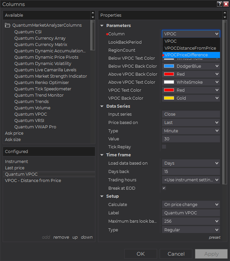Select VPOC option in dropdown list

(x=191, y=41)
